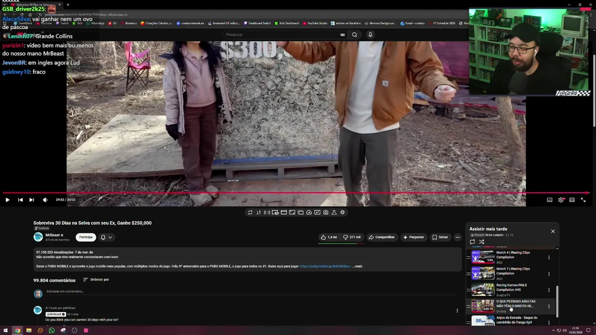The height and width of the screenshot is (335, 596).
Task: Click the sound waves icon below video
Action: pos(267,212)
